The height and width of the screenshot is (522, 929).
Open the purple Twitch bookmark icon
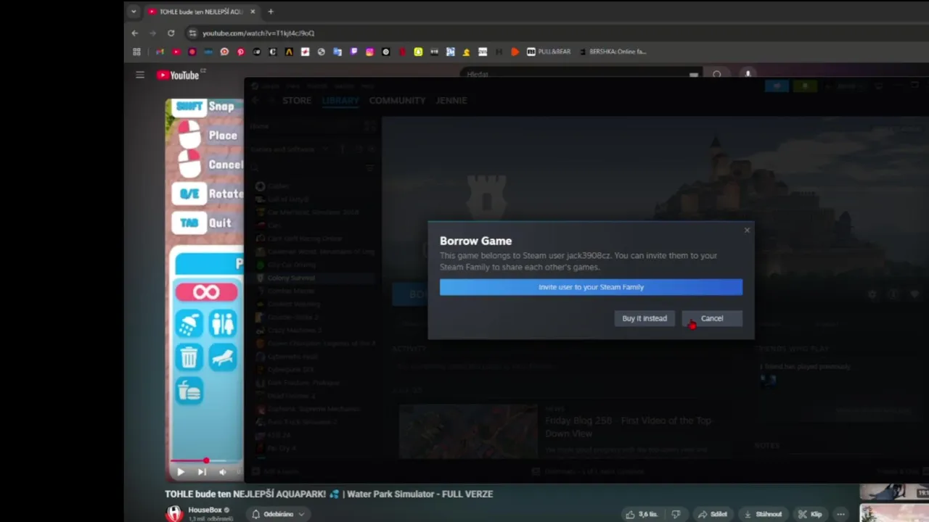(x=353, y=51)
